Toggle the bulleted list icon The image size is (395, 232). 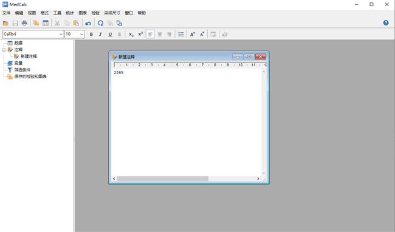pos(181,34)
